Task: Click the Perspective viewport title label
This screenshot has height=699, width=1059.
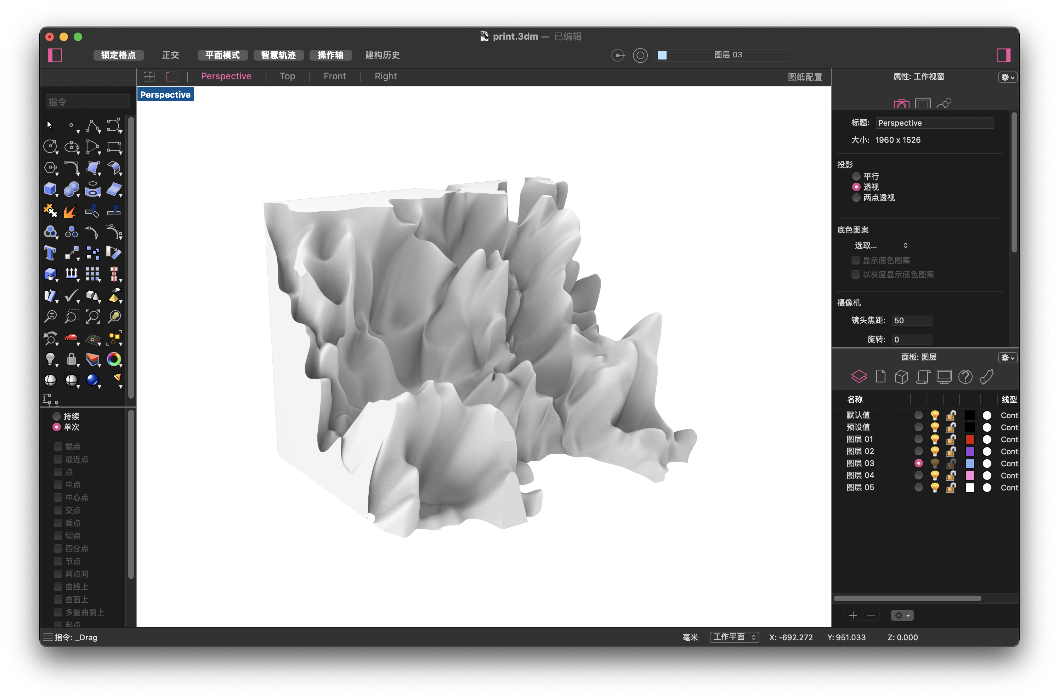Action: (165, 95)
